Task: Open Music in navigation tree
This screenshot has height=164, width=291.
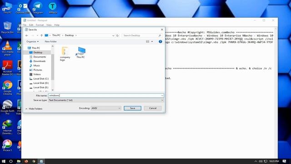Action: coord(36,66)
